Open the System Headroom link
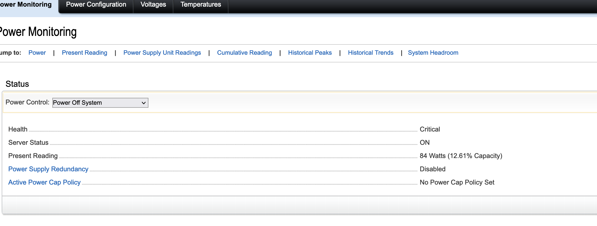Viewport: 597px width, 226px height. pos(433,53)
